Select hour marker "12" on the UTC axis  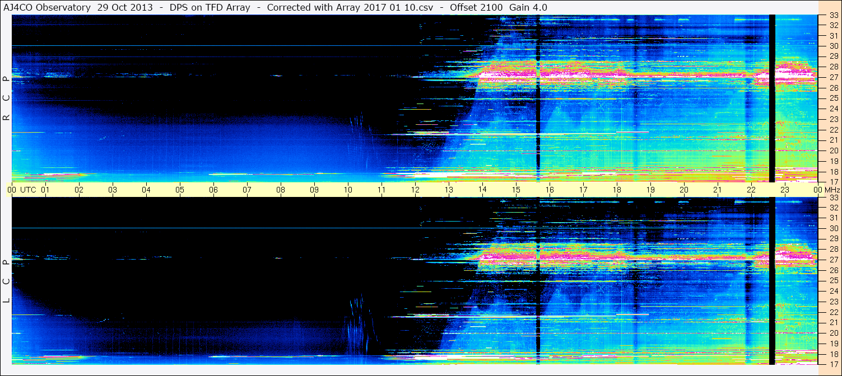[415, 190]
